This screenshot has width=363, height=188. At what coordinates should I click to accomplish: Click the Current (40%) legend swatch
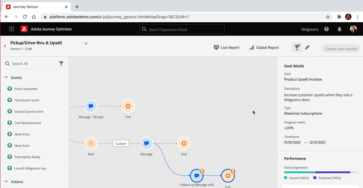pyautogui.click(x=286, y=178)
